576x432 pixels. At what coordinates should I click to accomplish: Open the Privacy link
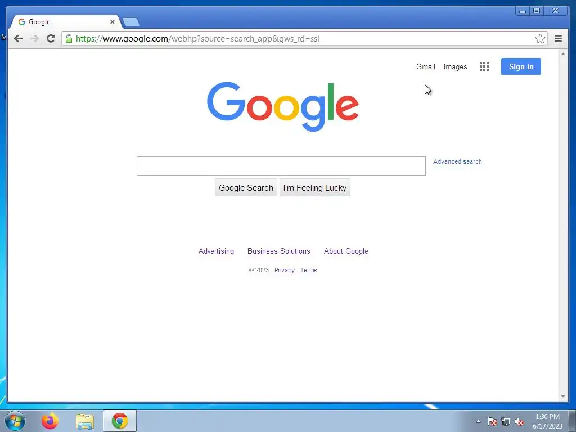coord(284,271)
